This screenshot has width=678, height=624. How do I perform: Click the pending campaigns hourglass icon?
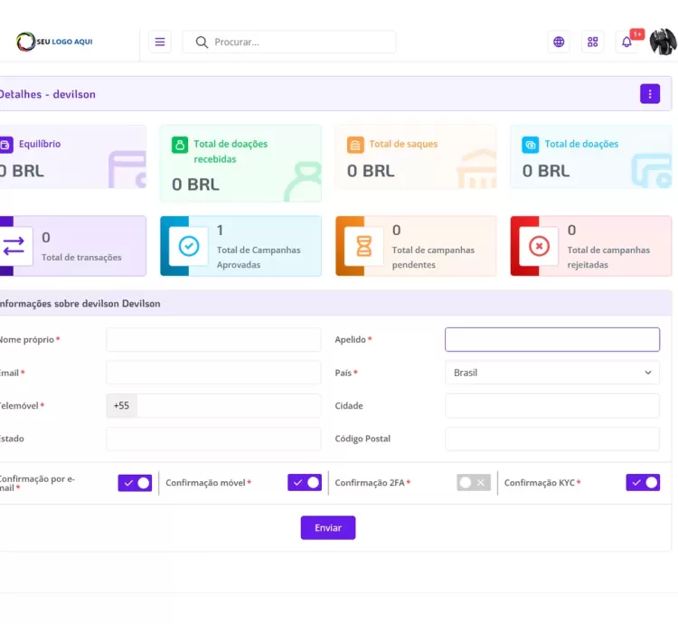tap(364, 246)
